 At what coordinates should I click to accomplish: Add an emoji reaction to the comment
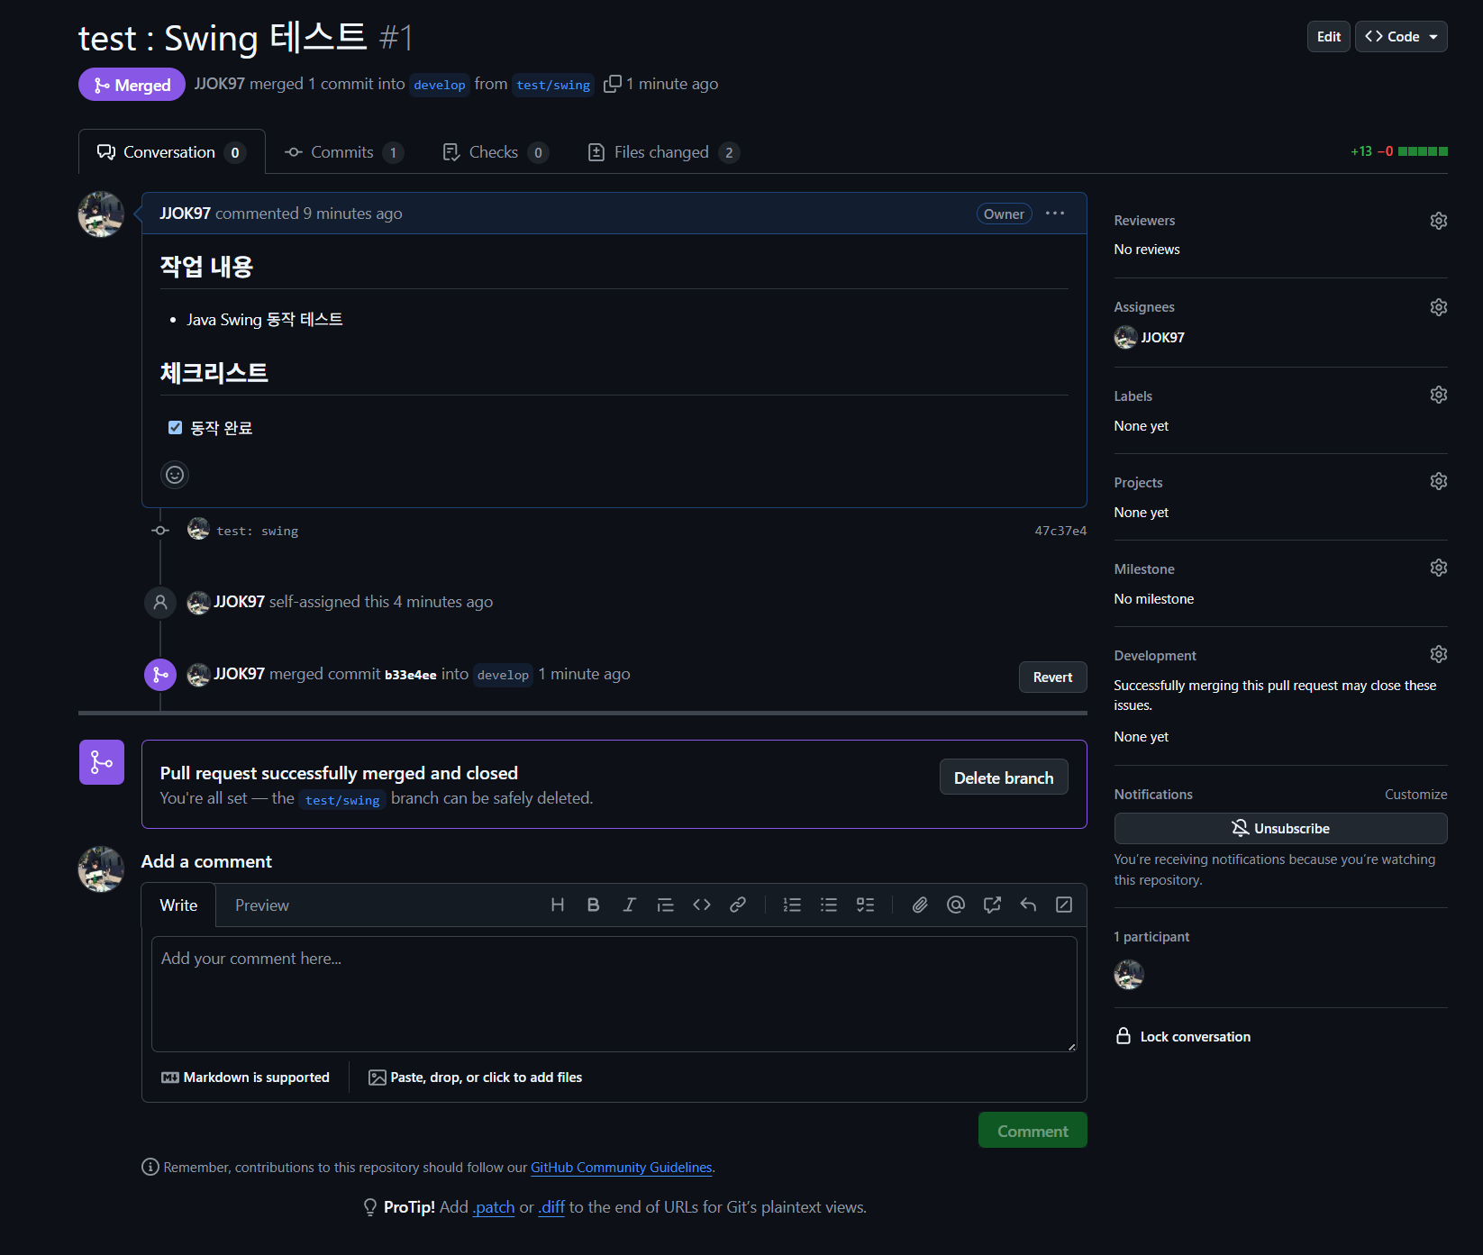(x=175, y=475)
